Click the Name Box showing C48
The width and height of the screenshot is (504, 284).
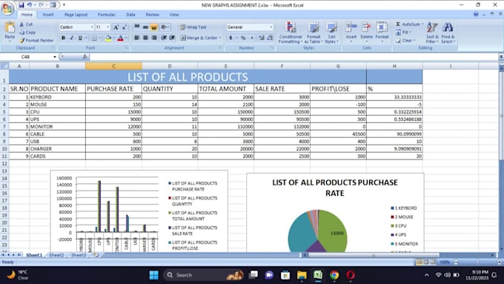click(x=26, y=57)
